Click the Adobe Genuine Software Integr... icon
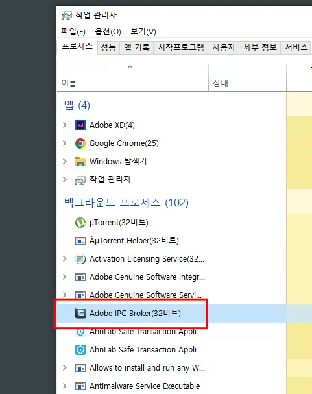This screenshot has height=394, width=312. [x=80, y=277]
